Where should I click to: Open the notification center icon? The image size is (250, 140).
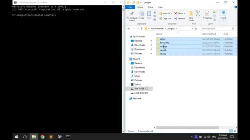click(232, 136)
